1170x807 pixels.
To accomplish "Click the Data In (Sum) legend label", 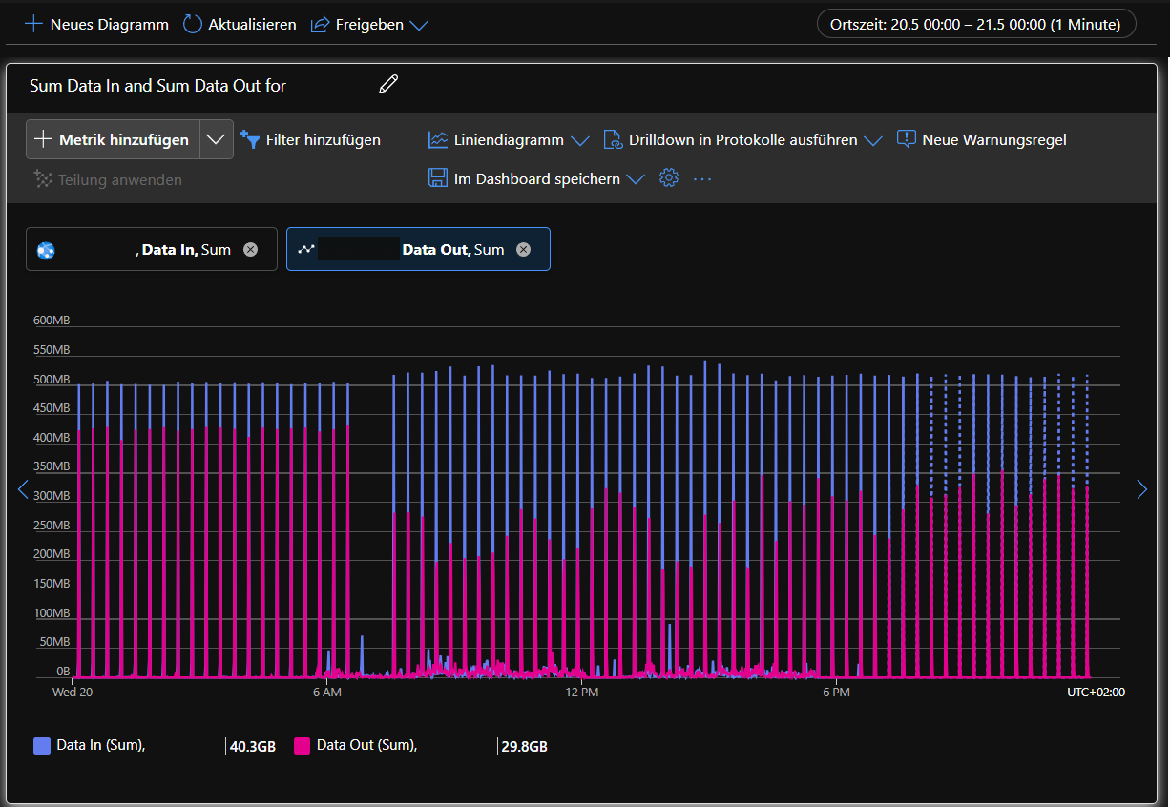I will click(x=101, y=745).
